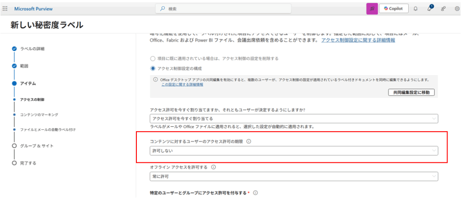Open the 許可しない expiration dropdown
Screen dimensions: 461x205
click(x=294, y=151)
